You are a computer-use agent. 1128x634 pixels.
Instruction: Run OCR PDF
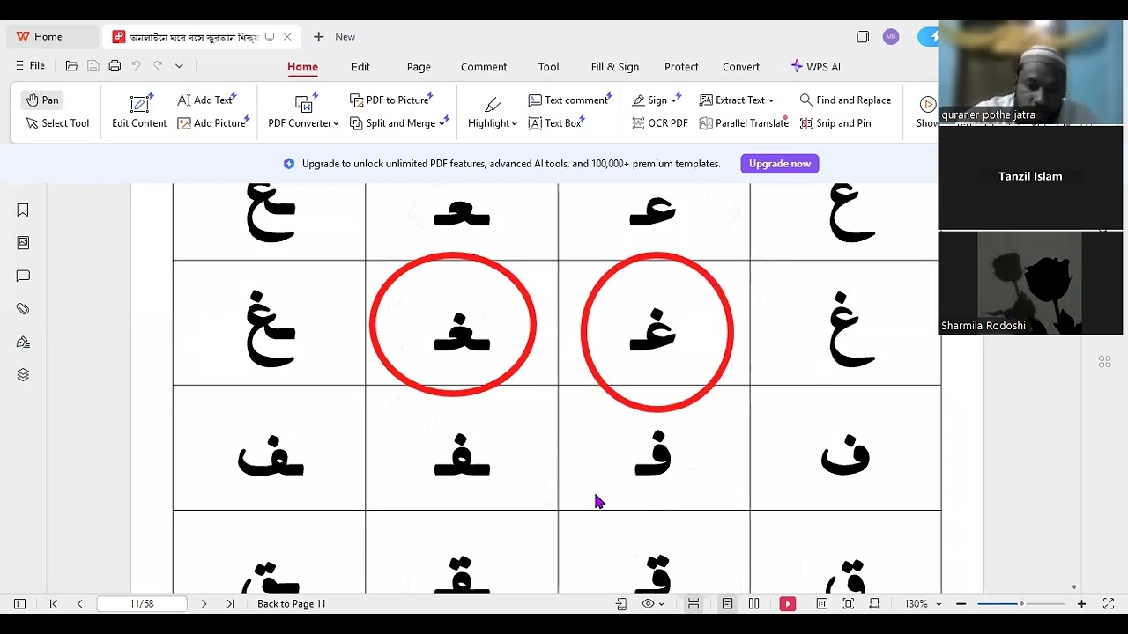[x=660, y=123]
